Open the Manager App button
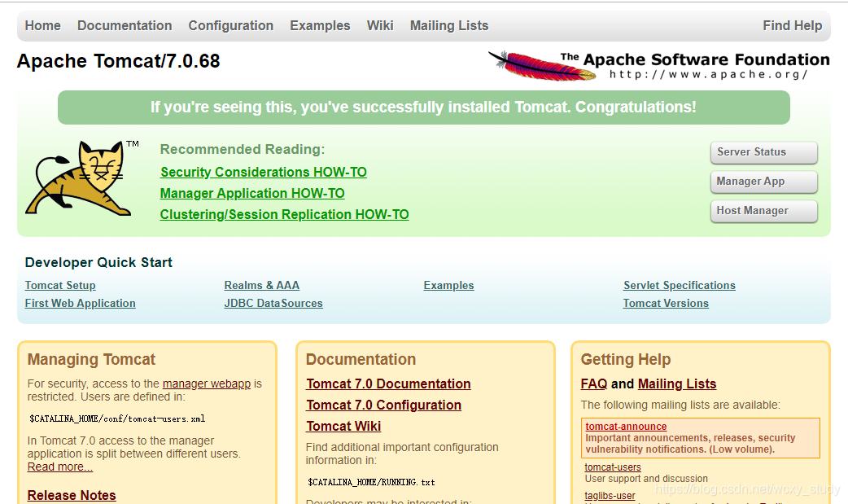The height and width of the screenshot is (504, 848). 763,182
